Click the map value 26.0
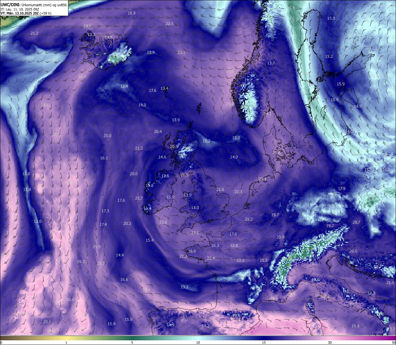 pyautogui.click(x=82, y=76)
